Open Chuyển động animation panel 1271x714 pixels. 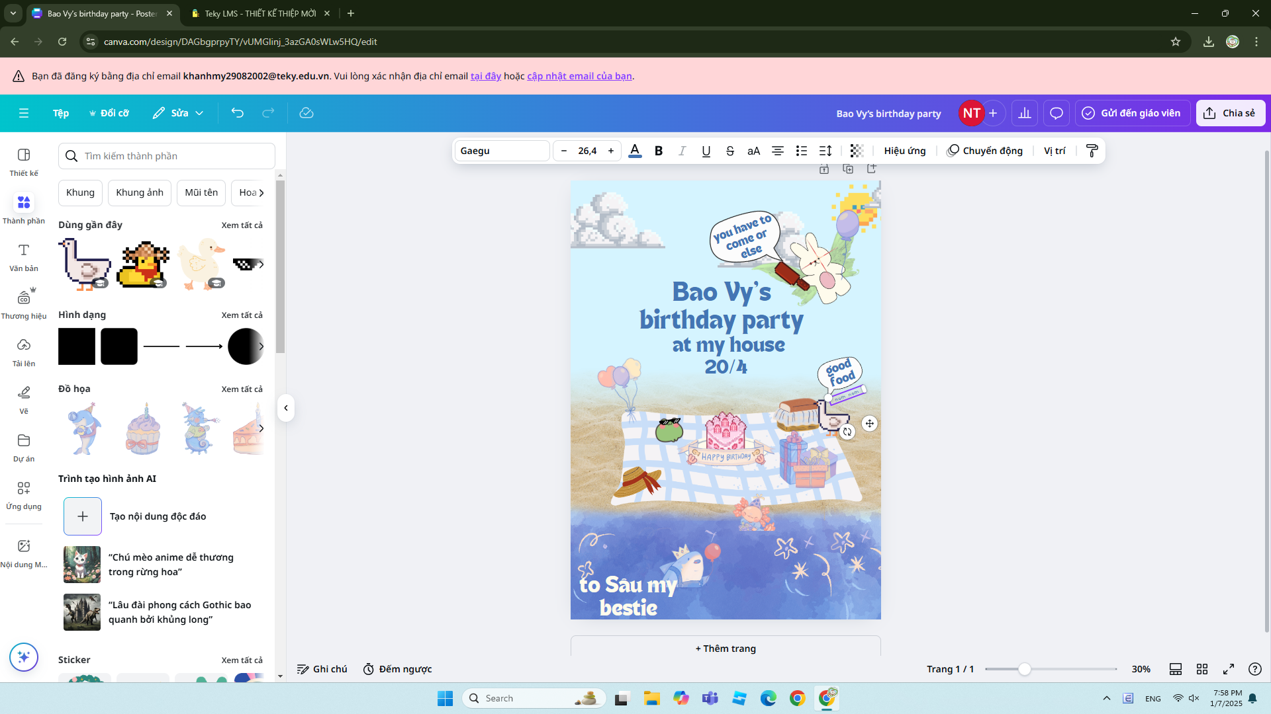[x=985, y=151]
